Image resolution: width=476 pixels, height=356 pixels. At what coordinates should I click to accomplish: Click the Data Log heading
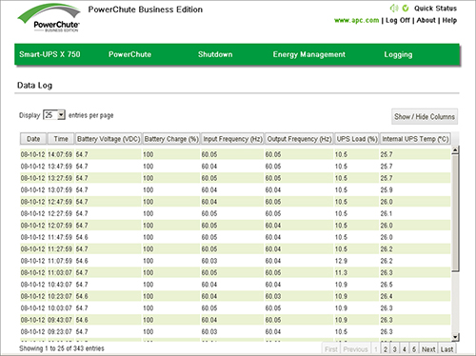pos(34,86)
